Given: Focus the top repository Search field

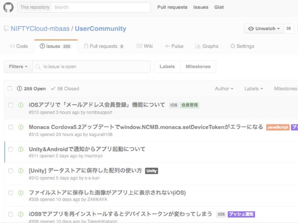Looking at the screenshot, I should pyautogui.click(x=101, y=7).
